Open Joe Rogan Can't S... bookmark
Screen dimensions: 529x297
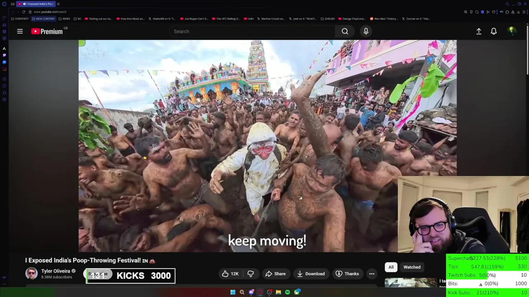tap(194, 19)
